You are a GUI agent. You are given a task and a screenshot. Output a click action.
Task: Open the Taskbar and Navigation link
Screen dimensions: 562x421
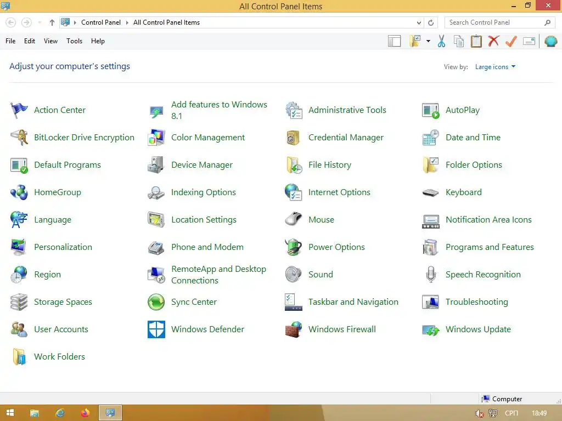click(353, 302)
